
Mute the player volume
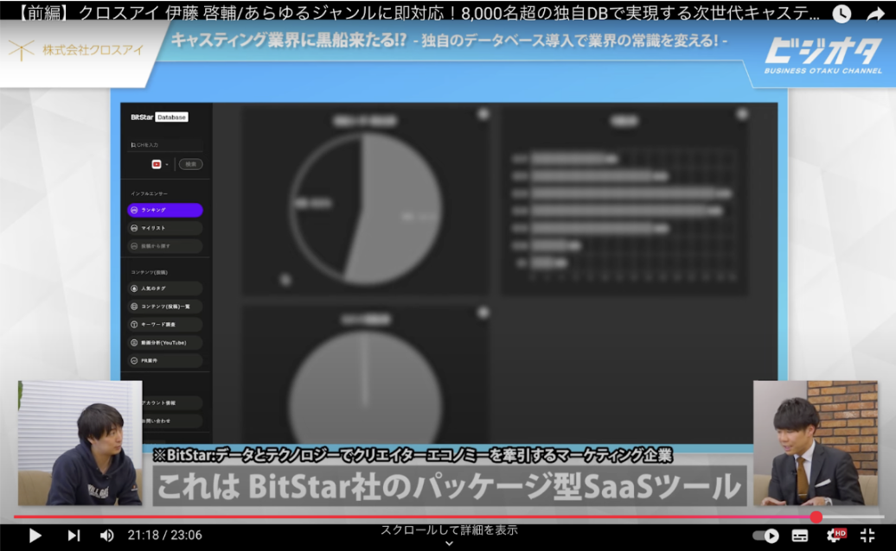click(x=107, y=535)
